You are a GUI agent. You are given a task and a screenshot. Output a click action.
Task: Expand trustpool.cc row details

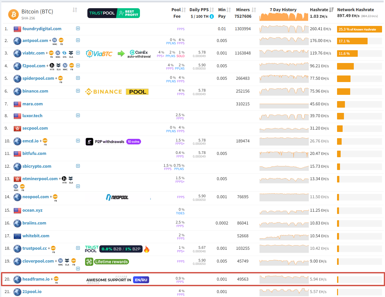pyautogui.click(x=78, y=248)
